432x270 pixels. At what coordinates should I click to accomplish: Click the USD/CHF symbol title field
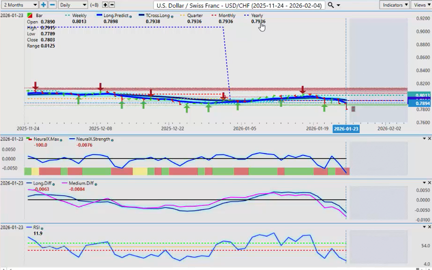pyautogui.click(x=239, y=5)
